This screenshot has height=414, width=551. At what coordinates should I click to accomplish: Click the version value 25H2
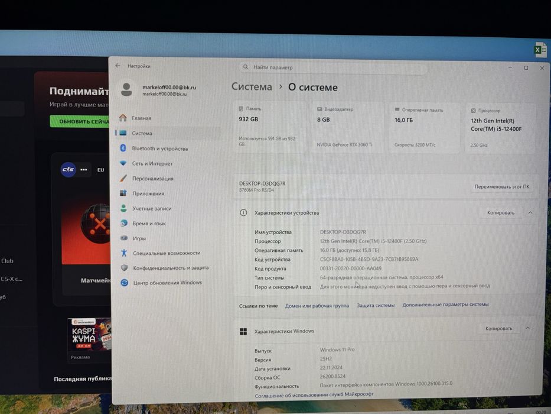click(x=326, y=359)
